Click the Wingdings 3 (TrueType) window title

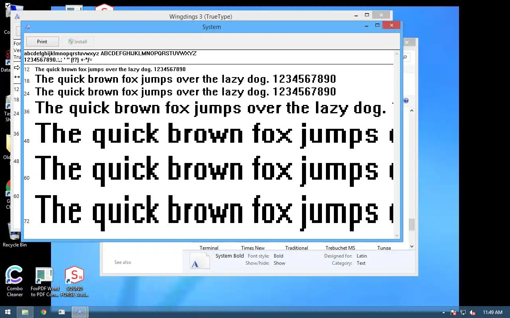[x=200, y=16]
